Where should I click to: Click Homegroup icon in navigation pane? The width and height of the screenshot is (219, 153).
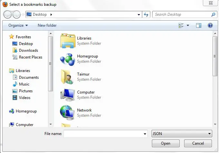(x=12, y=111)
